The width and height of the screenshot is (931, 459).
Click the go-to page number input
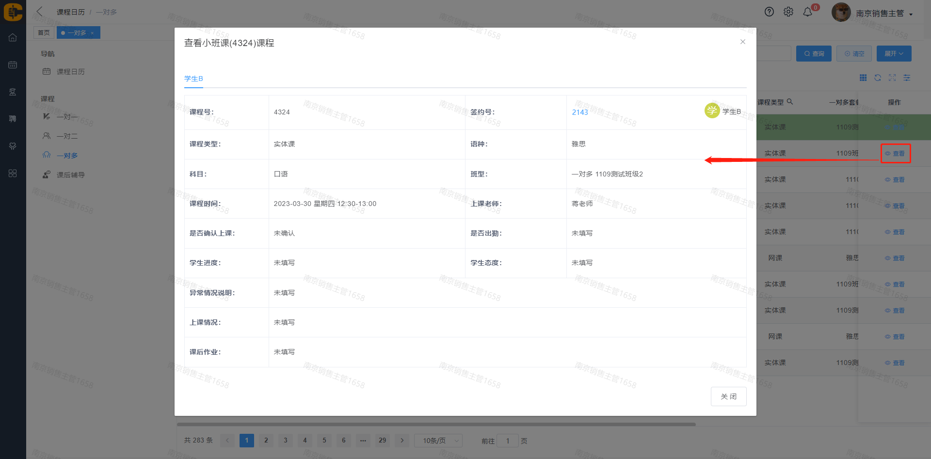coord(508,441)
